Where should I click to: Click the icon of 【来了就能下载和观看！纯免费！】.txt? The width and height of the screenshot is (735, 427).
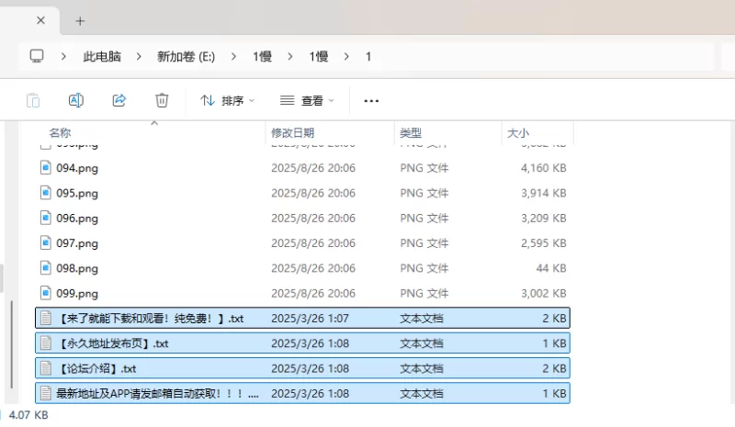point(45,318)
